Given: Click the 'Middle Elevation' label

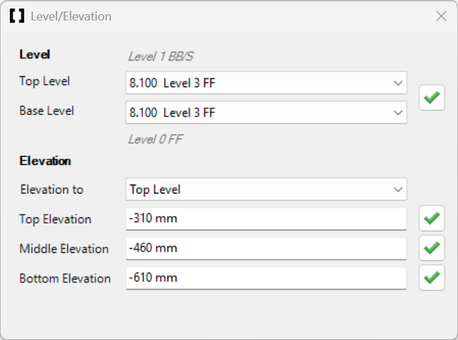Looking at the screenshot, I should pos(64,249).
